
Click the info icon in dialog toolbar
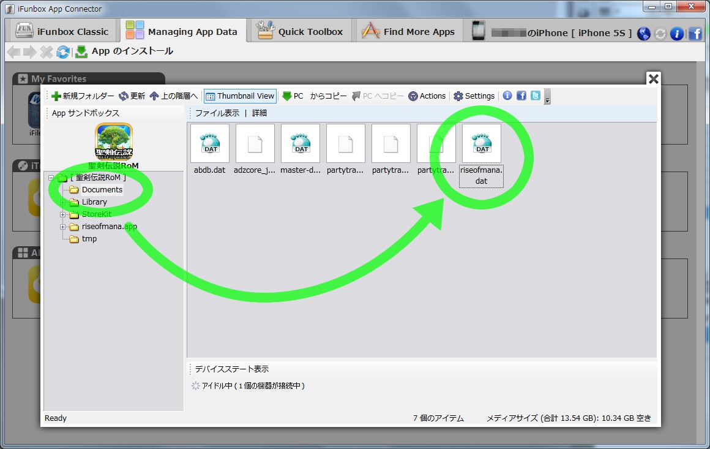click(507, 96)
